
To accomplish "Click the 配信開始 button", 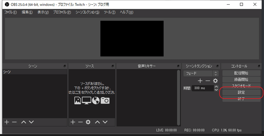I will click(241, 73).
